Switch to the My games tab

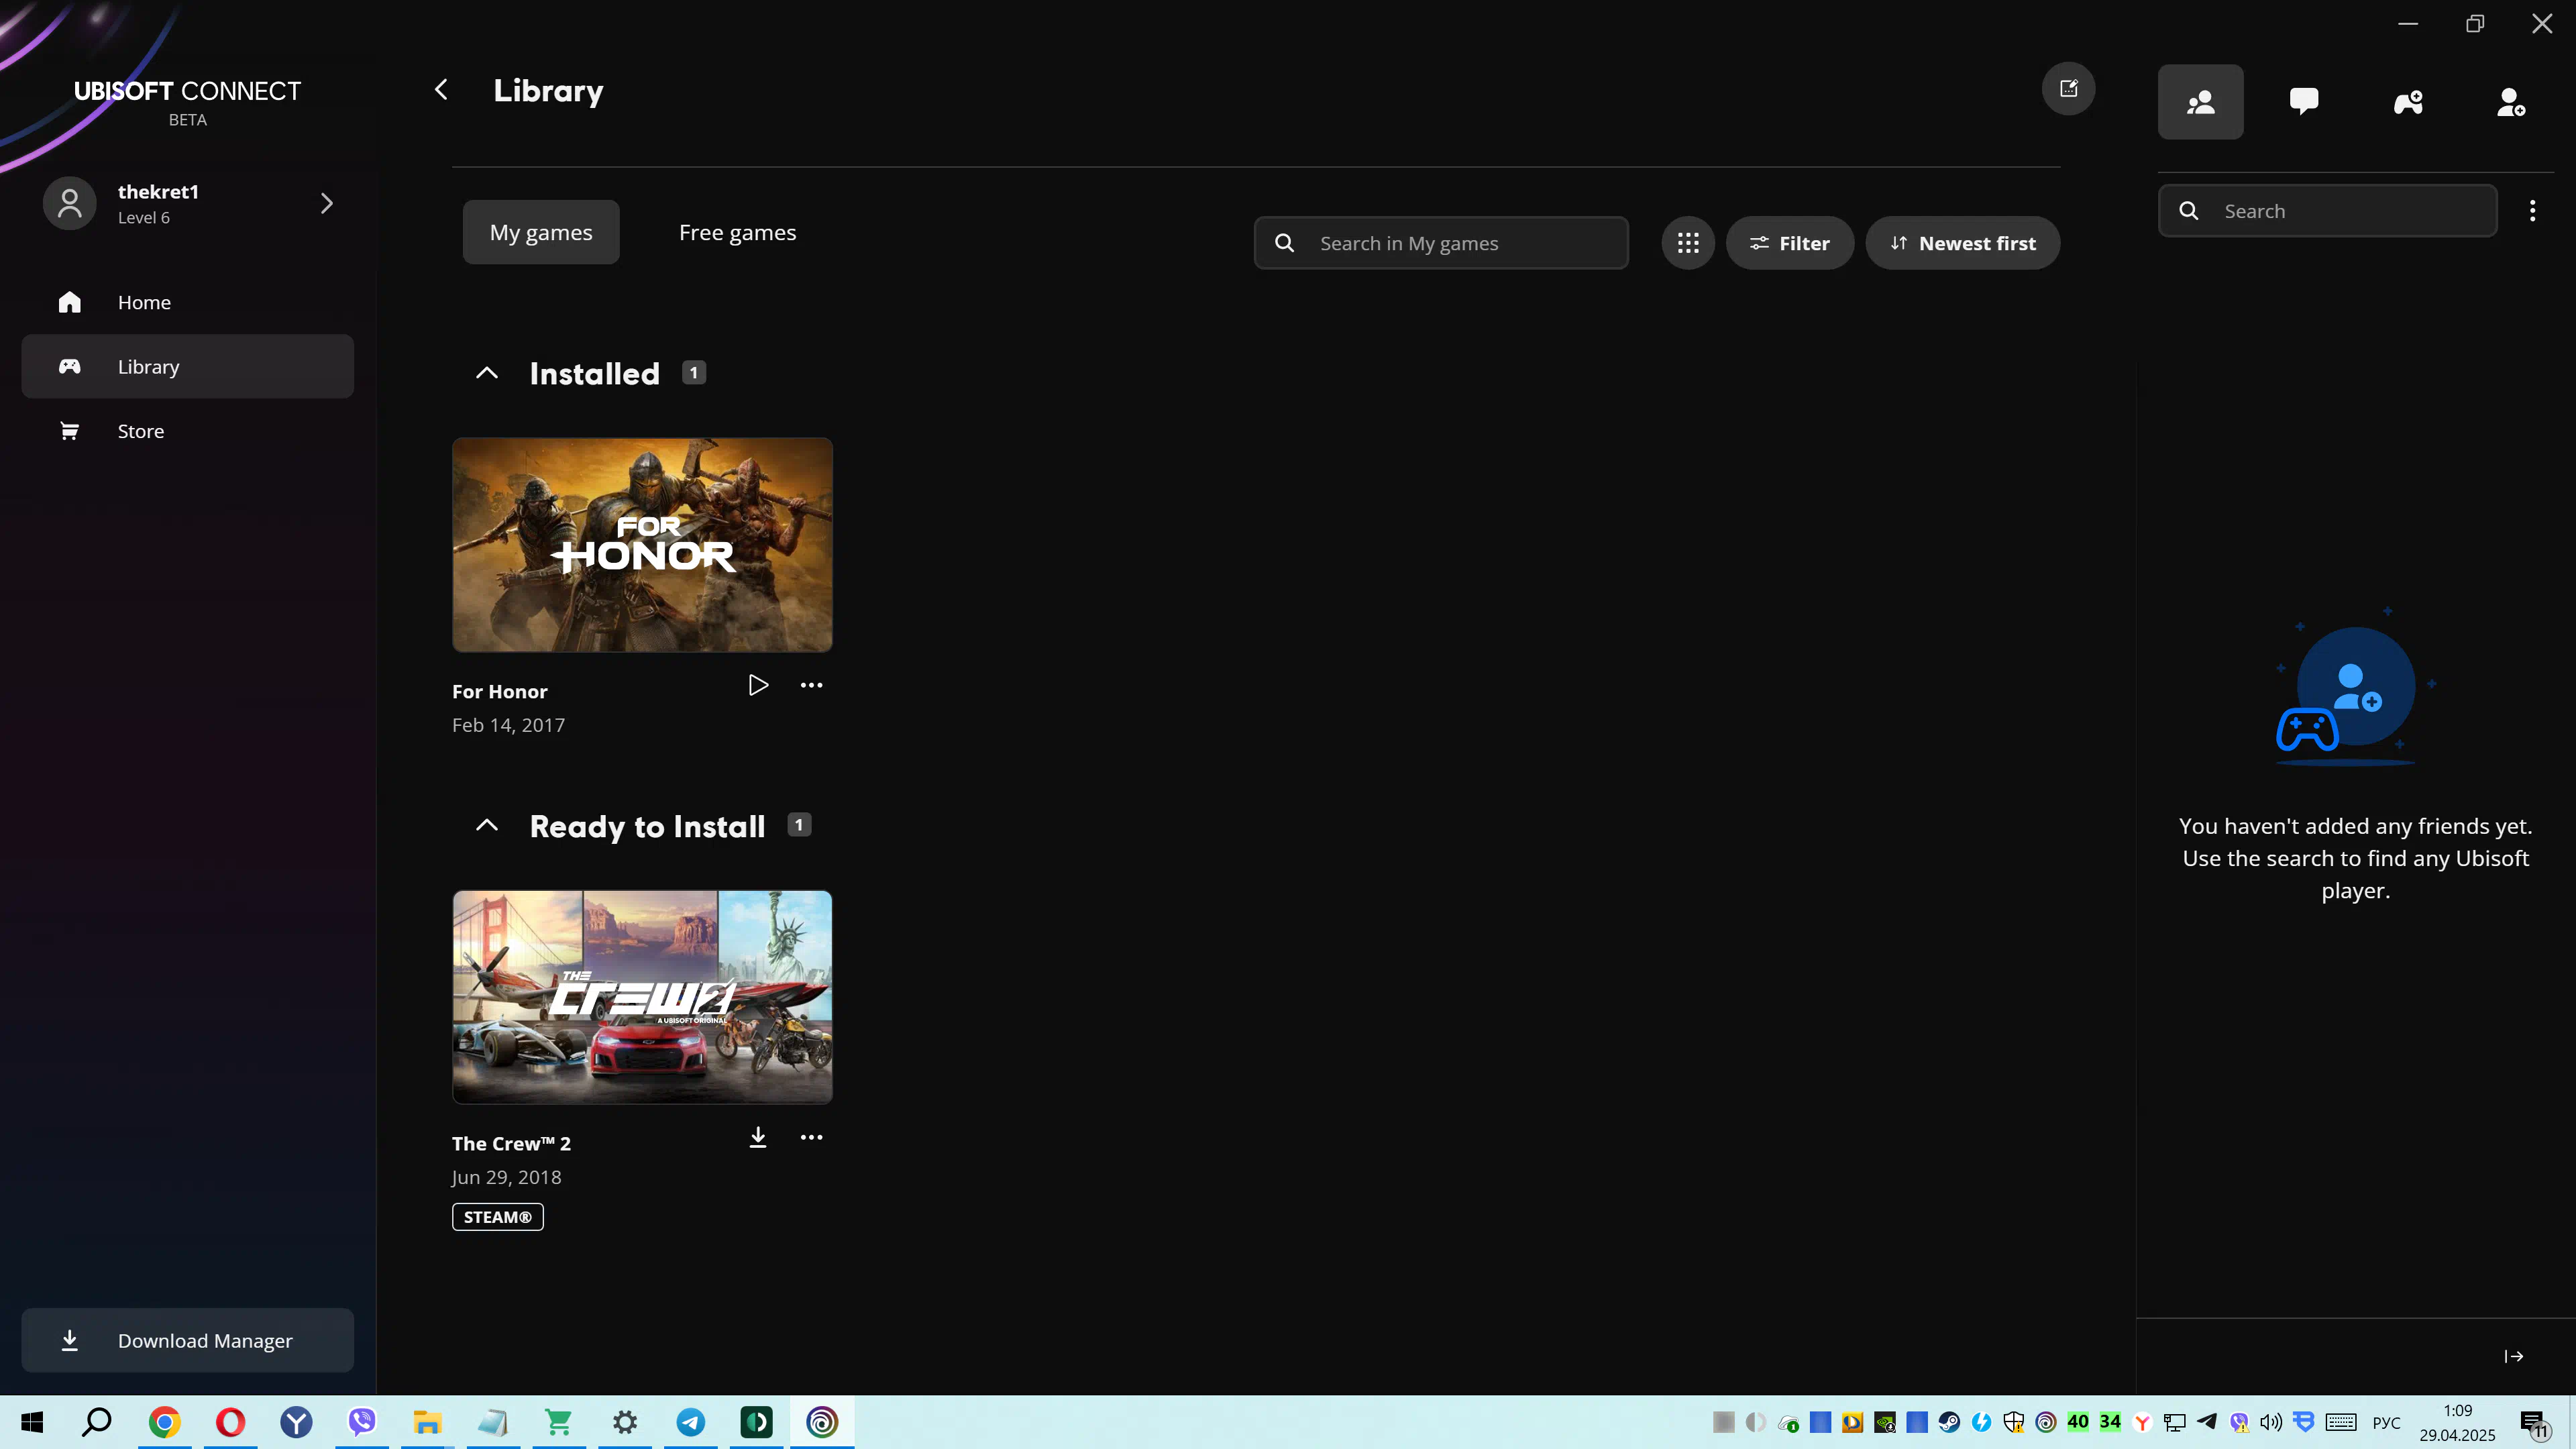[541, 232]
